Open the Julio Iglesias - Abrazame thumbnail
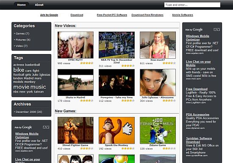 tap(158, 82)
